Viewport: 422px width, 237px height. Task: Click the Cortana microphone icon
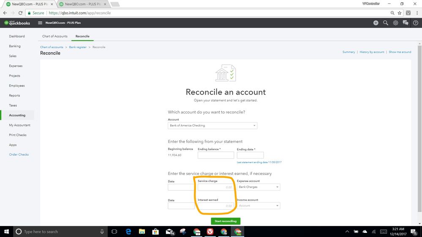[102, 232]
